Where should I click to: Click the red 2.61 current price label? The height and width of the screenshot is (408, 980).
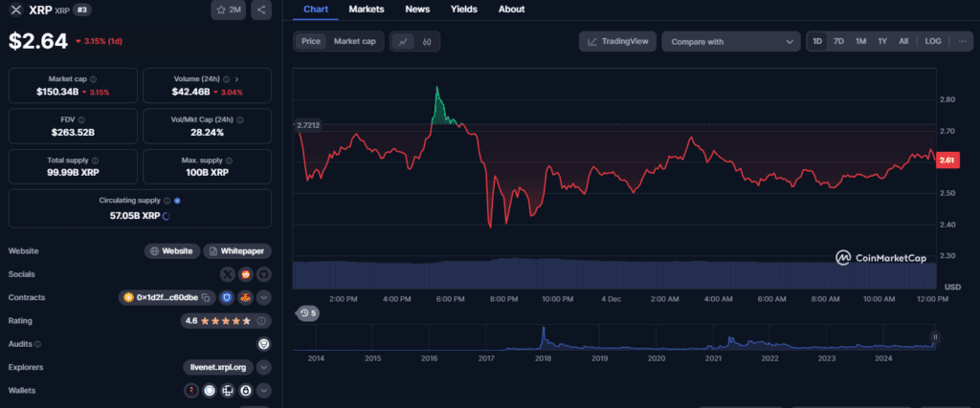coord(947,161)
